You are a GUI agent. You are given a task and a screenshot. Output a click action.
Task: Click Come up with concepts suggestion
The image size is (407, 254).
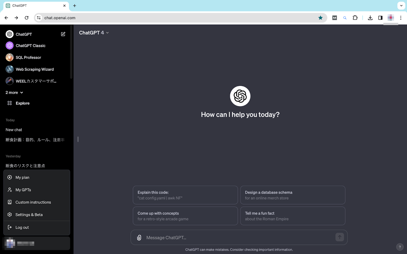(185, 216)
